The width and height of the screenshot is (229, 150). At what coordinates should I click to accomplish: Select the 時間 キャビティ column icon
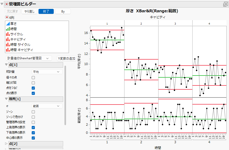tap(8, 50)
